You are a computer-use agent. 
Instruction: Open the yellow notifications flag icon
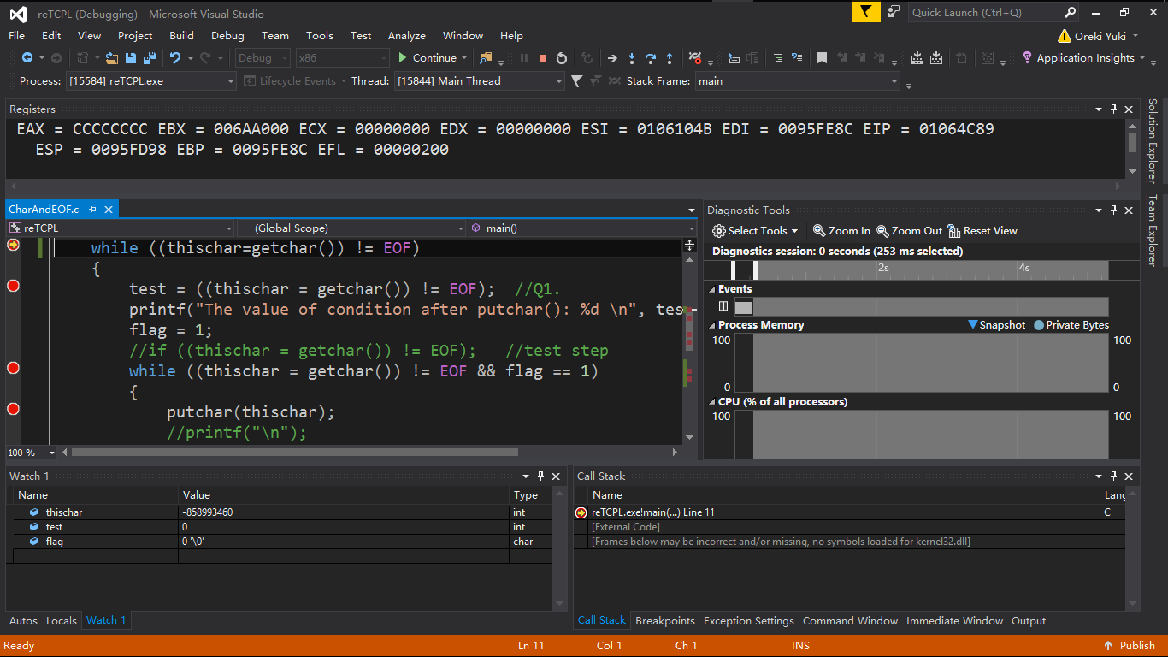pyautogui.click(x=865, y=12)
